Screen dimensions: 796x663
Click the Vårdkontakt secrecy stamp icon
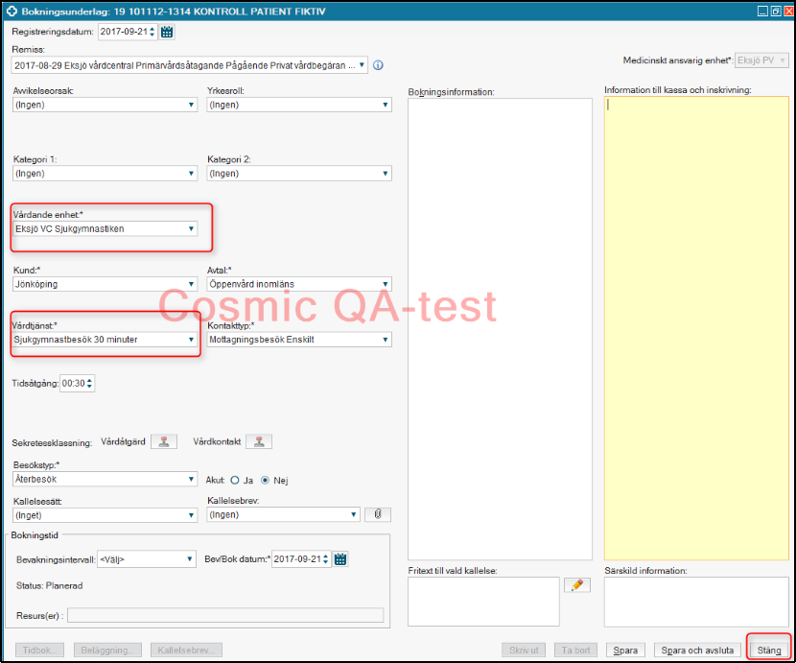click(x=259, y=442)
